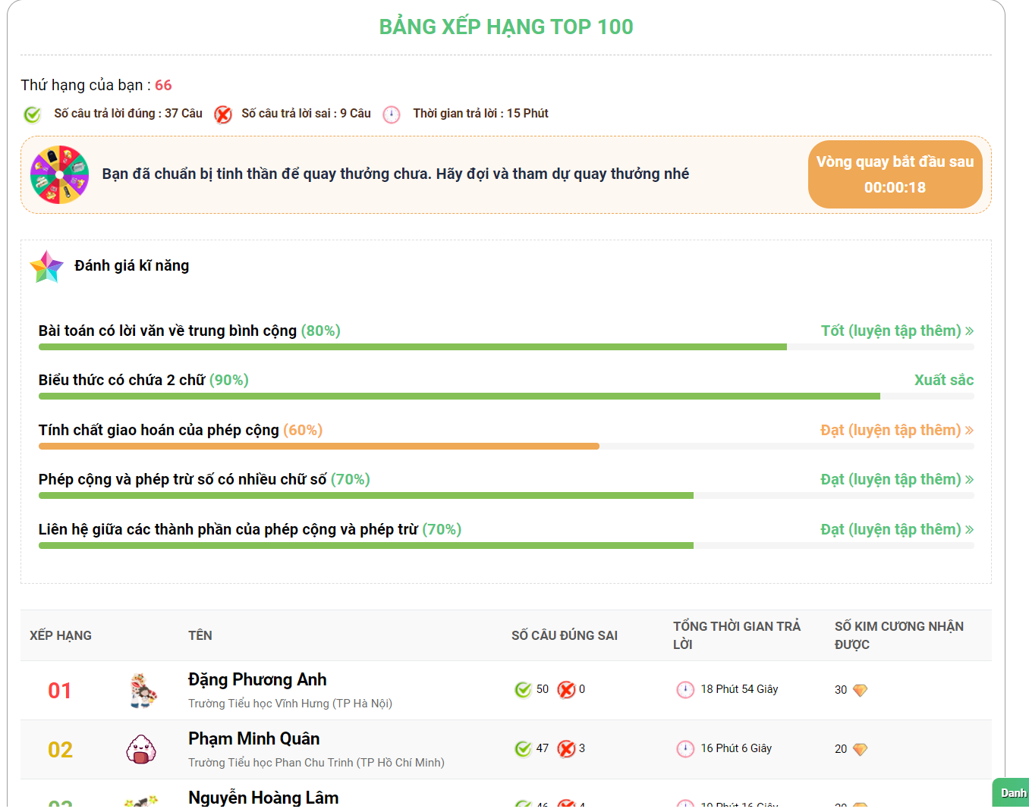Click the Xếp Hạng column header
Viewport: 1029px width, 812px height.
coord(61,635)
